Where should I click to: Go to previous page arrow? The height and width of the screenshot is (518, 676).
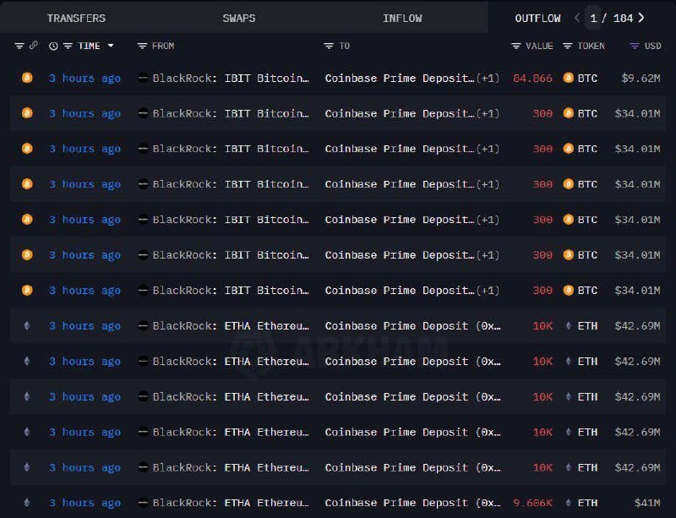[x=577, y=18]
